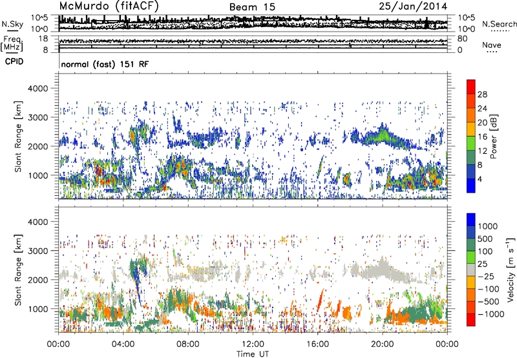This screenshot has height=358, width=517.
Task: Click the 'Power [dB]' colorbar label
Action: [x=493, y=136]
